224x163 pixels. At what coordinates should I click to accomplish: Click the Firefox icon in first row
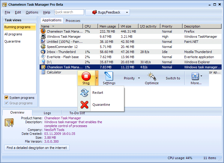43,31
